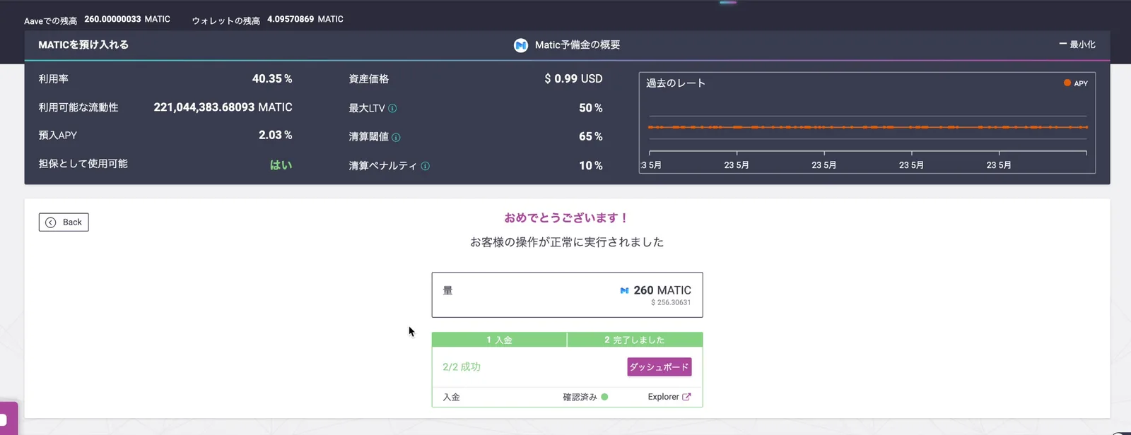Open the ダッシュボード dashboard button
Viewport: 1131px width, 435px height.
(x=659, y=367)
